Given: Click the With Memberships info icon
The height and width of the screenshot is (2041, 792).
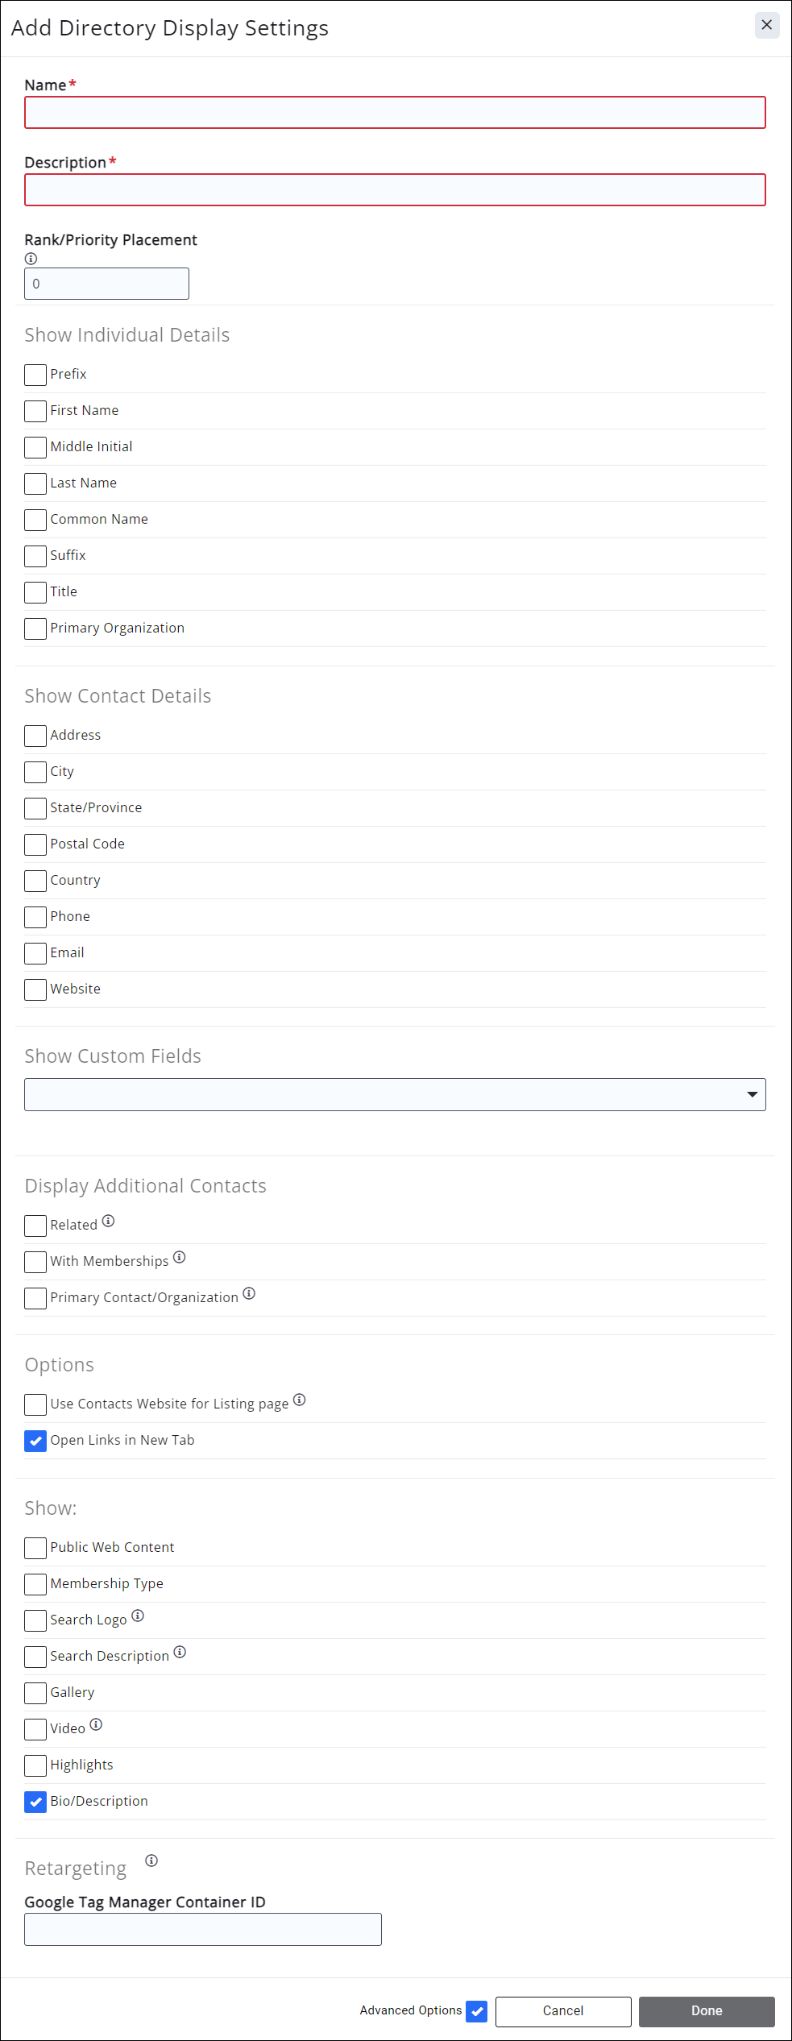Looking at the screenshot, I should 180,1257.
